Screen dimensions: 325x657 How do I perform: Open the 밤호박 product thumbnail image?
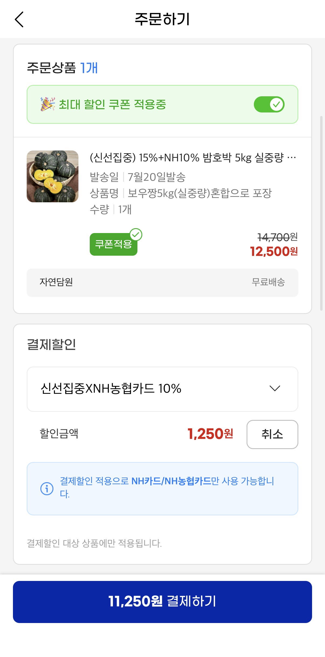[x=53, y=176]
